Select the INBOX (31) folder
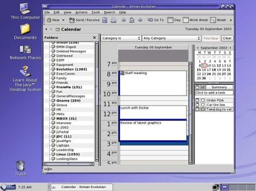The height and width of the screenshot is (191, 256). point(66,119)
